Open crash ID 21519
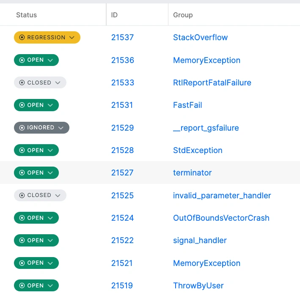 [122, 285]
